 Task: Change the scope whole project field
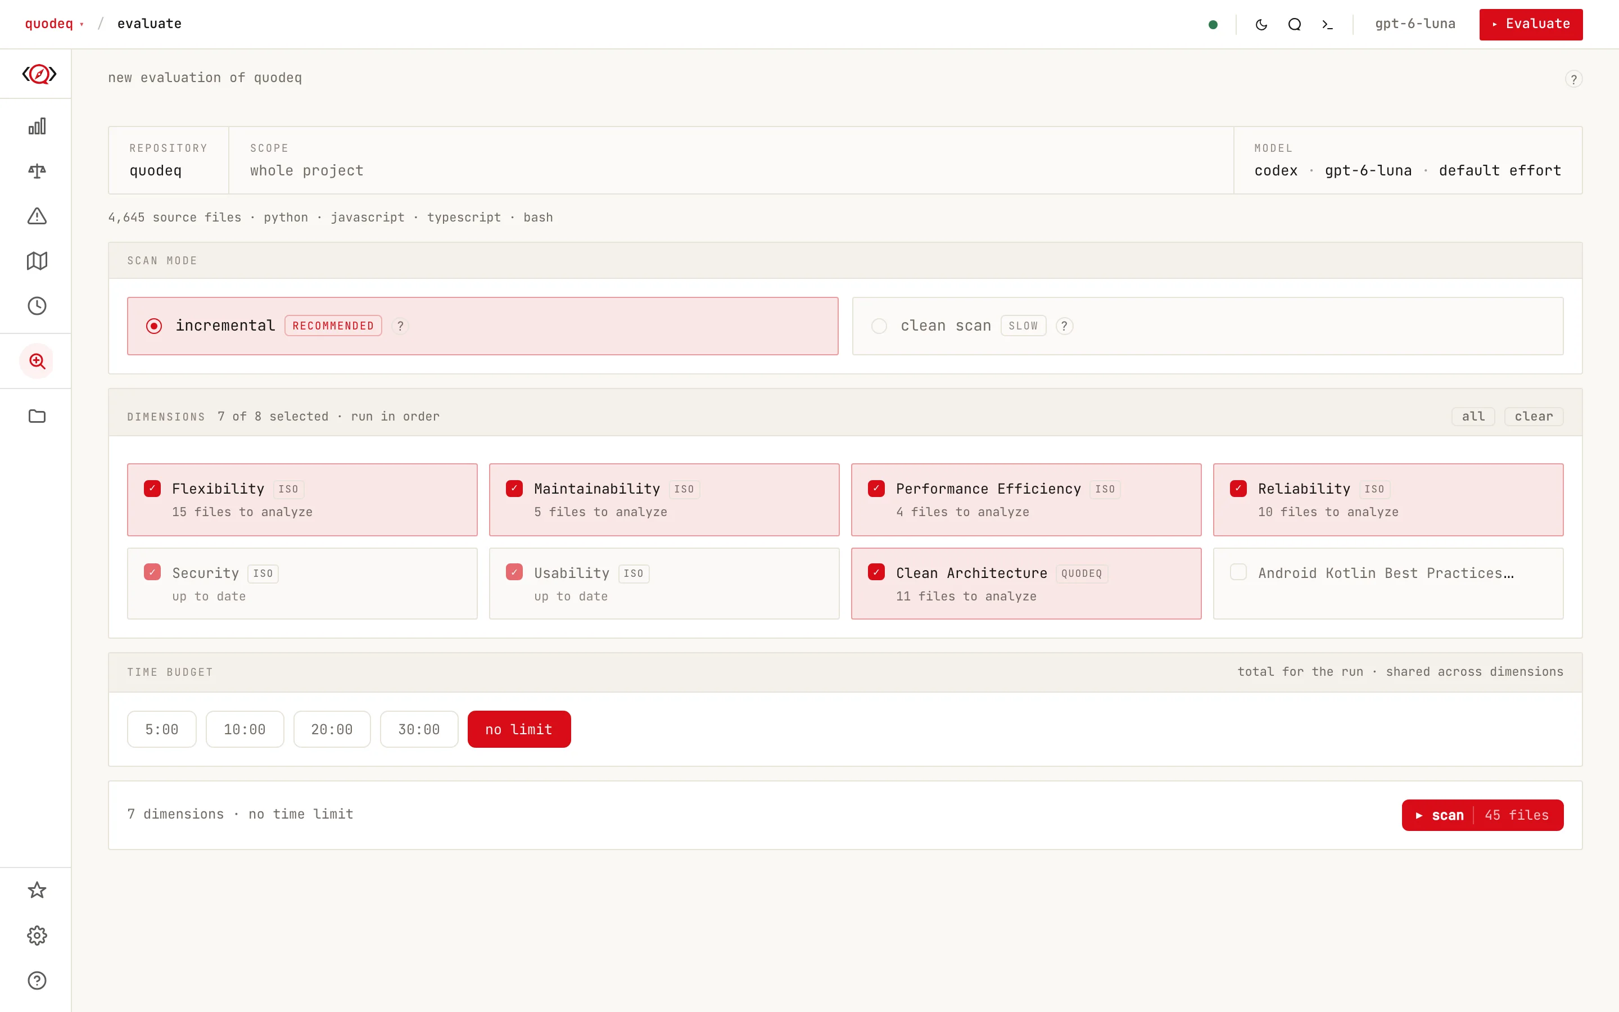coord(731,161)
